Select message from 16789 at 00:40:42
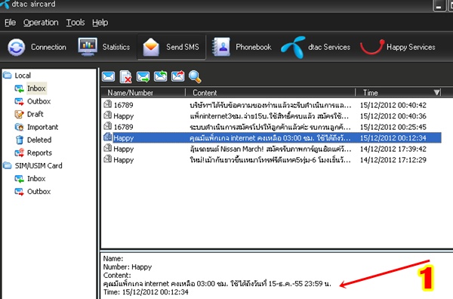Screen dimensions: 453x299 272,105
